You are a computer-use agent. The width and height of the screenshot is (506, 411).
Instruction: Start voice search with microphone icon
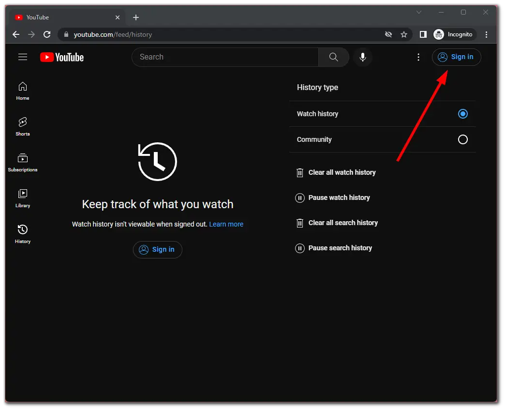(x=363, y=57)
